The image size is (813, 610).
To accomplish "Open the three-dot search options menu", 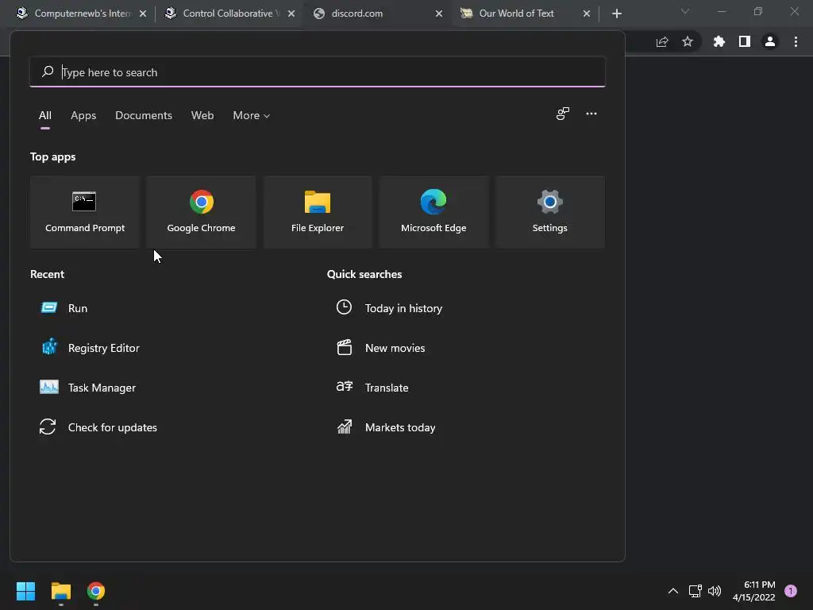I will (x=591, y=114).
